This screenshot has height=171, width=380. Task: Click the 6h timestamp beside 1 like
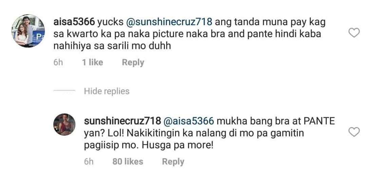tap(58, 62)
